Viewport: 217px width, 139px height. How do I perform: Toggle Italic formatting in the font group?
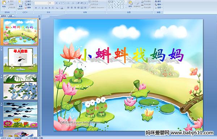click(39, 8)
